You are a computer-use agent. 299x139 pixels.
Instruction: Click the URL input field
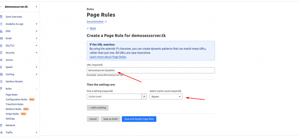(151, 70)
